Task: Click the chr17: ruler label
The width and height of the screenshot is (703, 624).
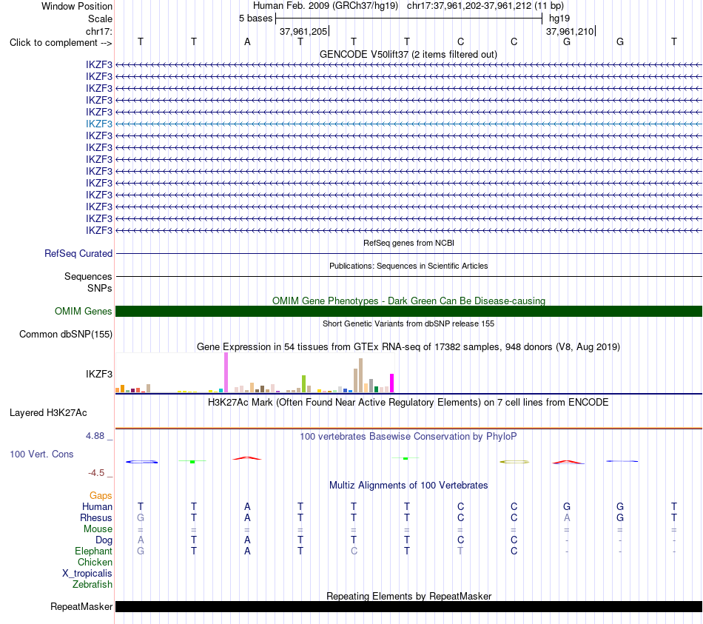Action: pos(98,31)
